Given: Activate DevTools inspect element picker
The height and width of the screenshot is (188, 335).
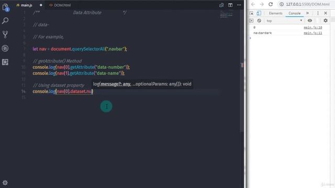Looking at the screenshot, I should pyautogui.click(x=251, y=13).
